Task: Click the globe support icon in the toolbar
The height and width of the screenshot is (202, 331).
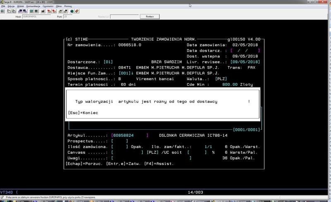Action: [x=72, y=11]
